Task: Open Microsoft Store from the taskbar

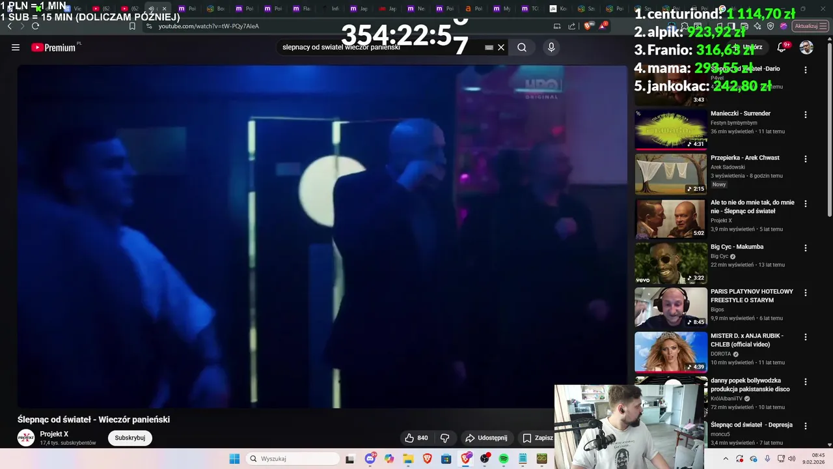Action: (446, 459)
